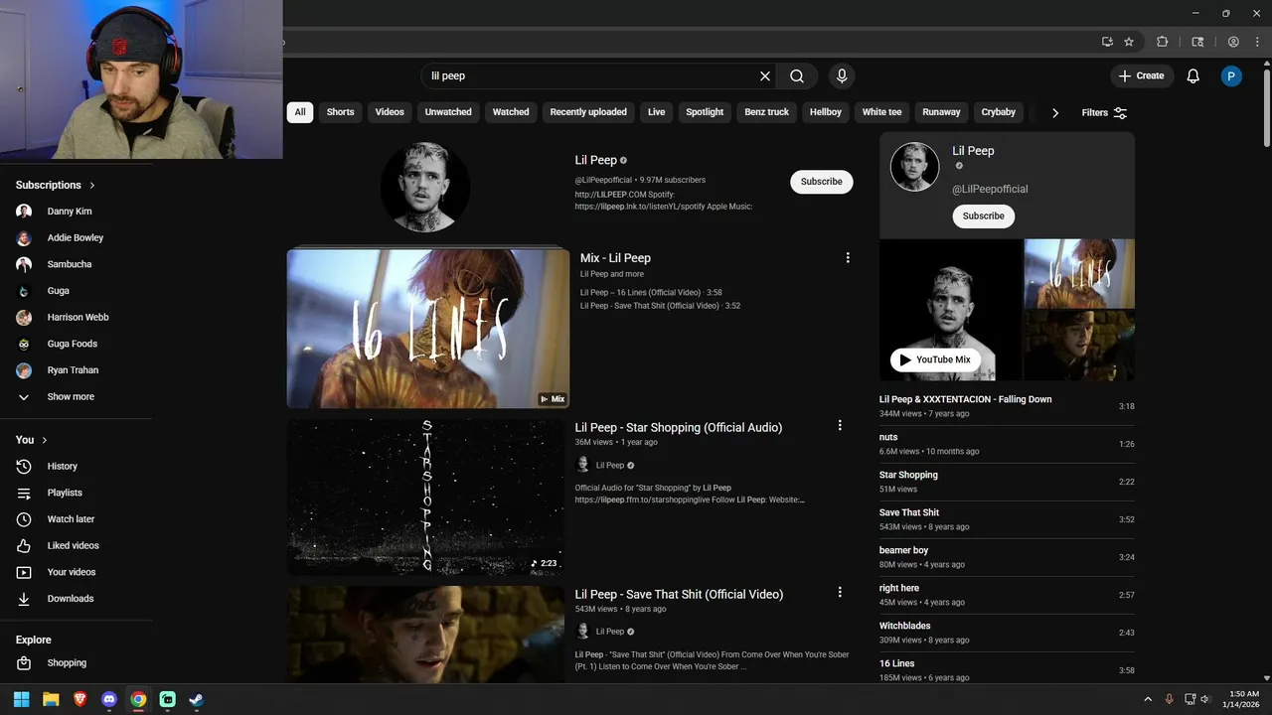Screen dimensions: 1272x715
Task: Open File Explorer from taskbar
Action: (51, 699)
